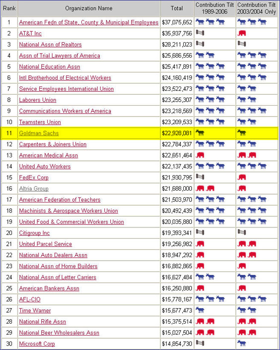The image size is (280, 350).
Task: Open Intl Brotherhood of Electrical Workers link
Action: click(65, 77)
